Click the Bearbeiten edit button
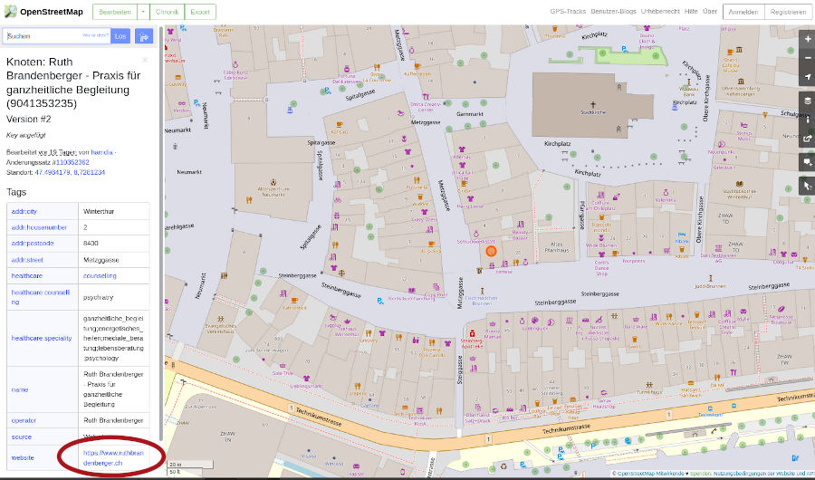This screenshot has height=480, width=815. point(115,12)
